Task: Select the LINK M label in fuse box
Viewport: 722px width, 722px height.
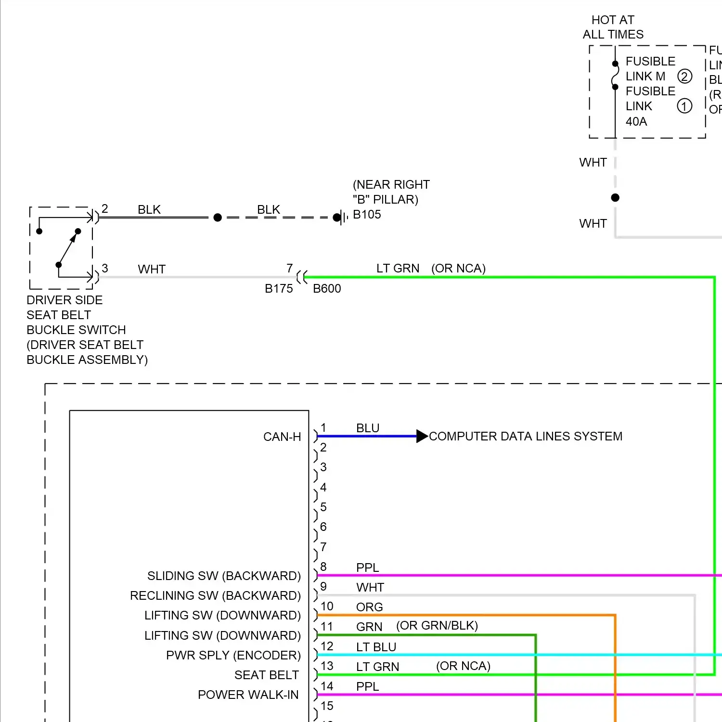Action: point(645,77)
